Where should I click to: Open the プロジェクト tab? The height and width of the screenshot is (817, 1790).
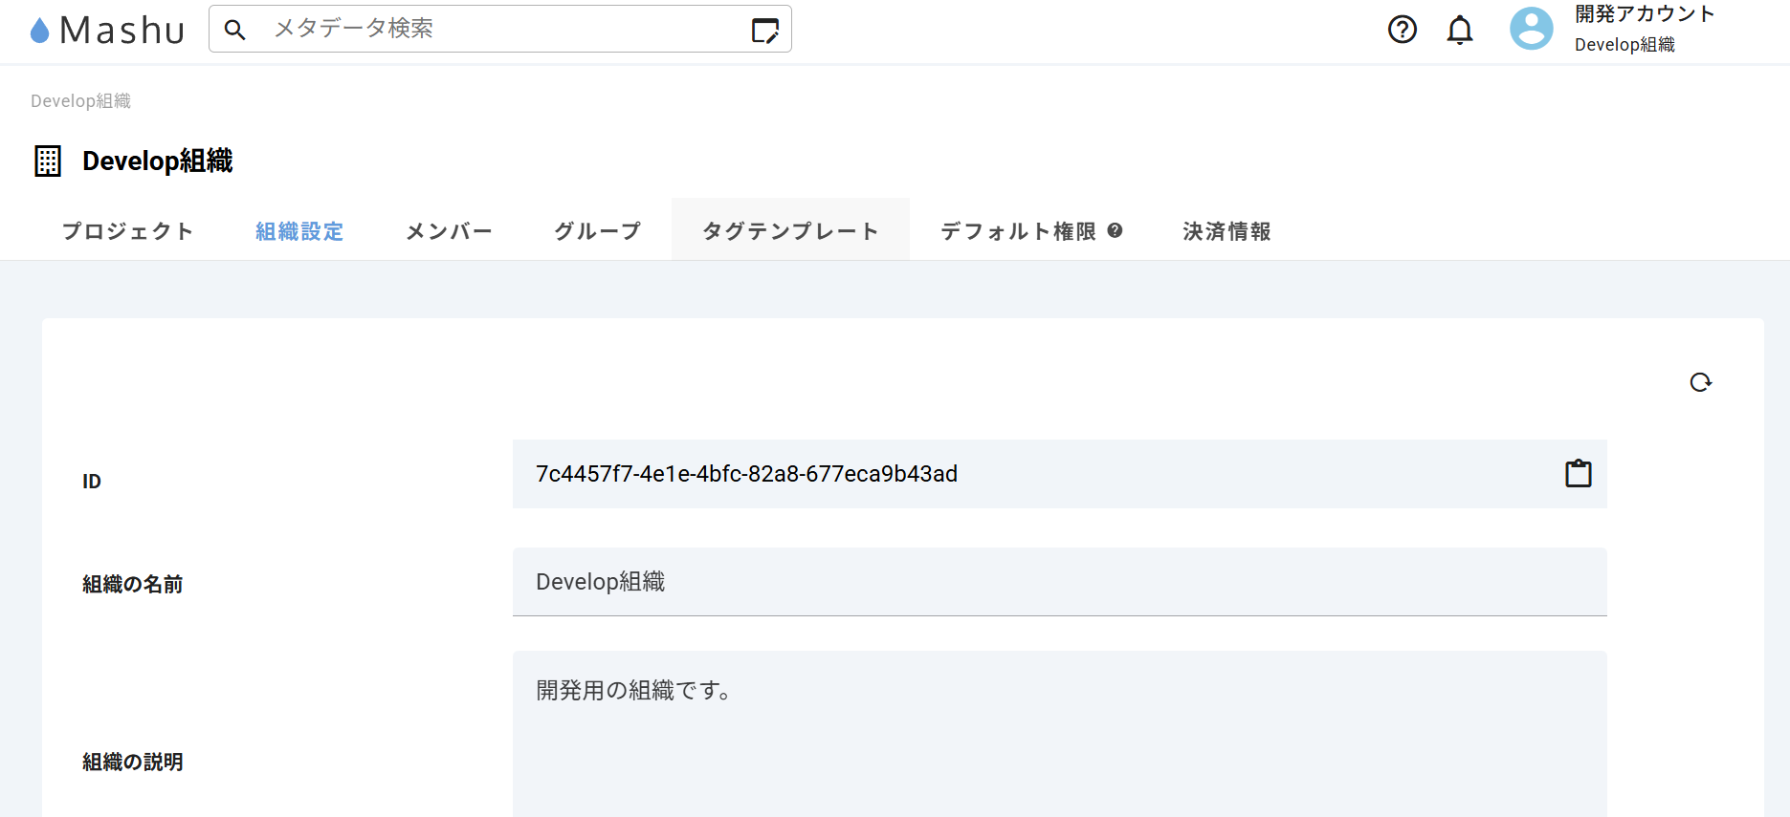click(128, 231)
